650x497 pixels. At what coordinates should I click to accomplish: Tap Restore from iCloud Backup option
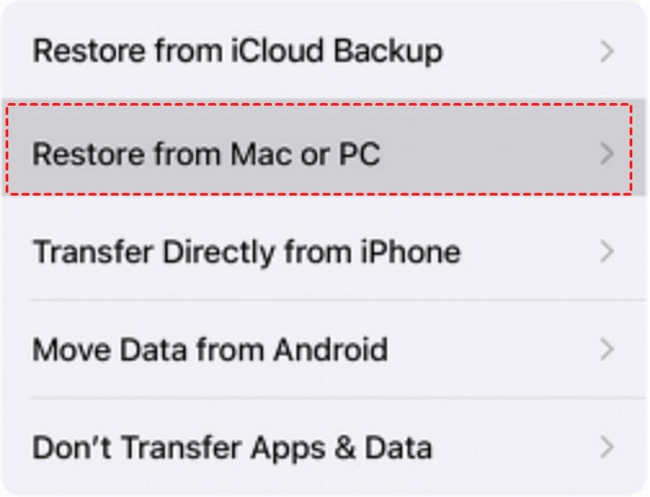237,51
